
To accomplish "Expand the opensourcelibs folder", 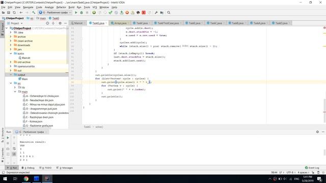I will [x=11, y=66].
